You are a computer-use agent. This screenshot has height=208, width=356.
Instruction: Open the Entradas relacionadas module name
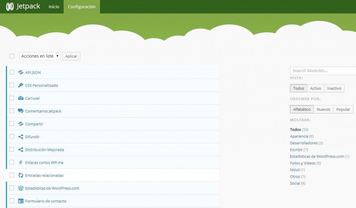(x=44, y=175)
